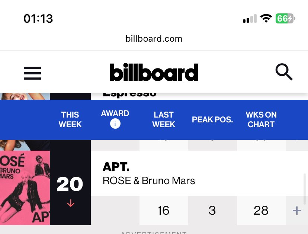This screenshot has height=234, width=308.
Task: Click the AWARD column header label
Action: pyautogui.click(x=115, y=113)
